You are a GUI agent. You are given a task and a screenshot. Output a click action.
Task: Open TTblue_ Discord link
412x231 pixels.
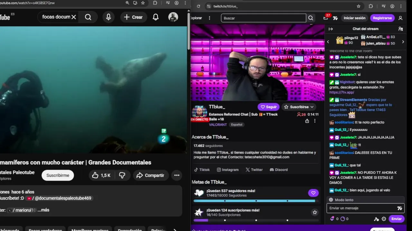tap(279, 170)
